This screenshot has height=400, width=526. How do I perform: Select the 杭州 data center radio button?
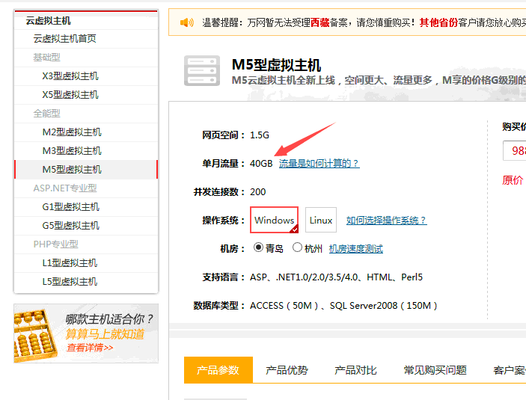tap(298, 247)
